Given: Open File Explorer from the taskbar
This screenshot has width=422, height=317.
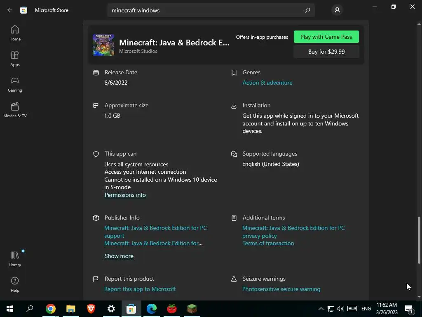Looking at the screenshot, I should [71, 309].
